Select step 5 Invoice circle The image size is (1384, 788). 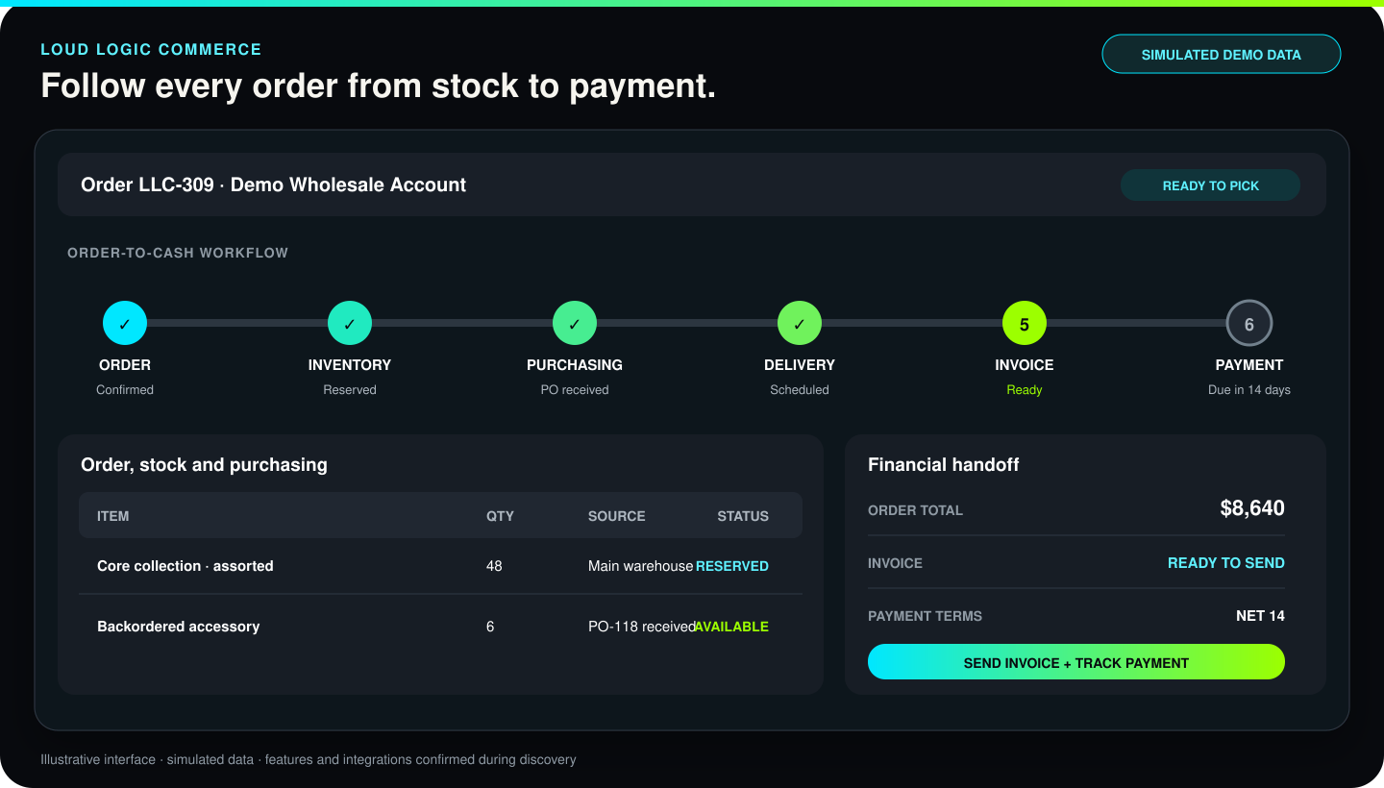(1025, 324)
